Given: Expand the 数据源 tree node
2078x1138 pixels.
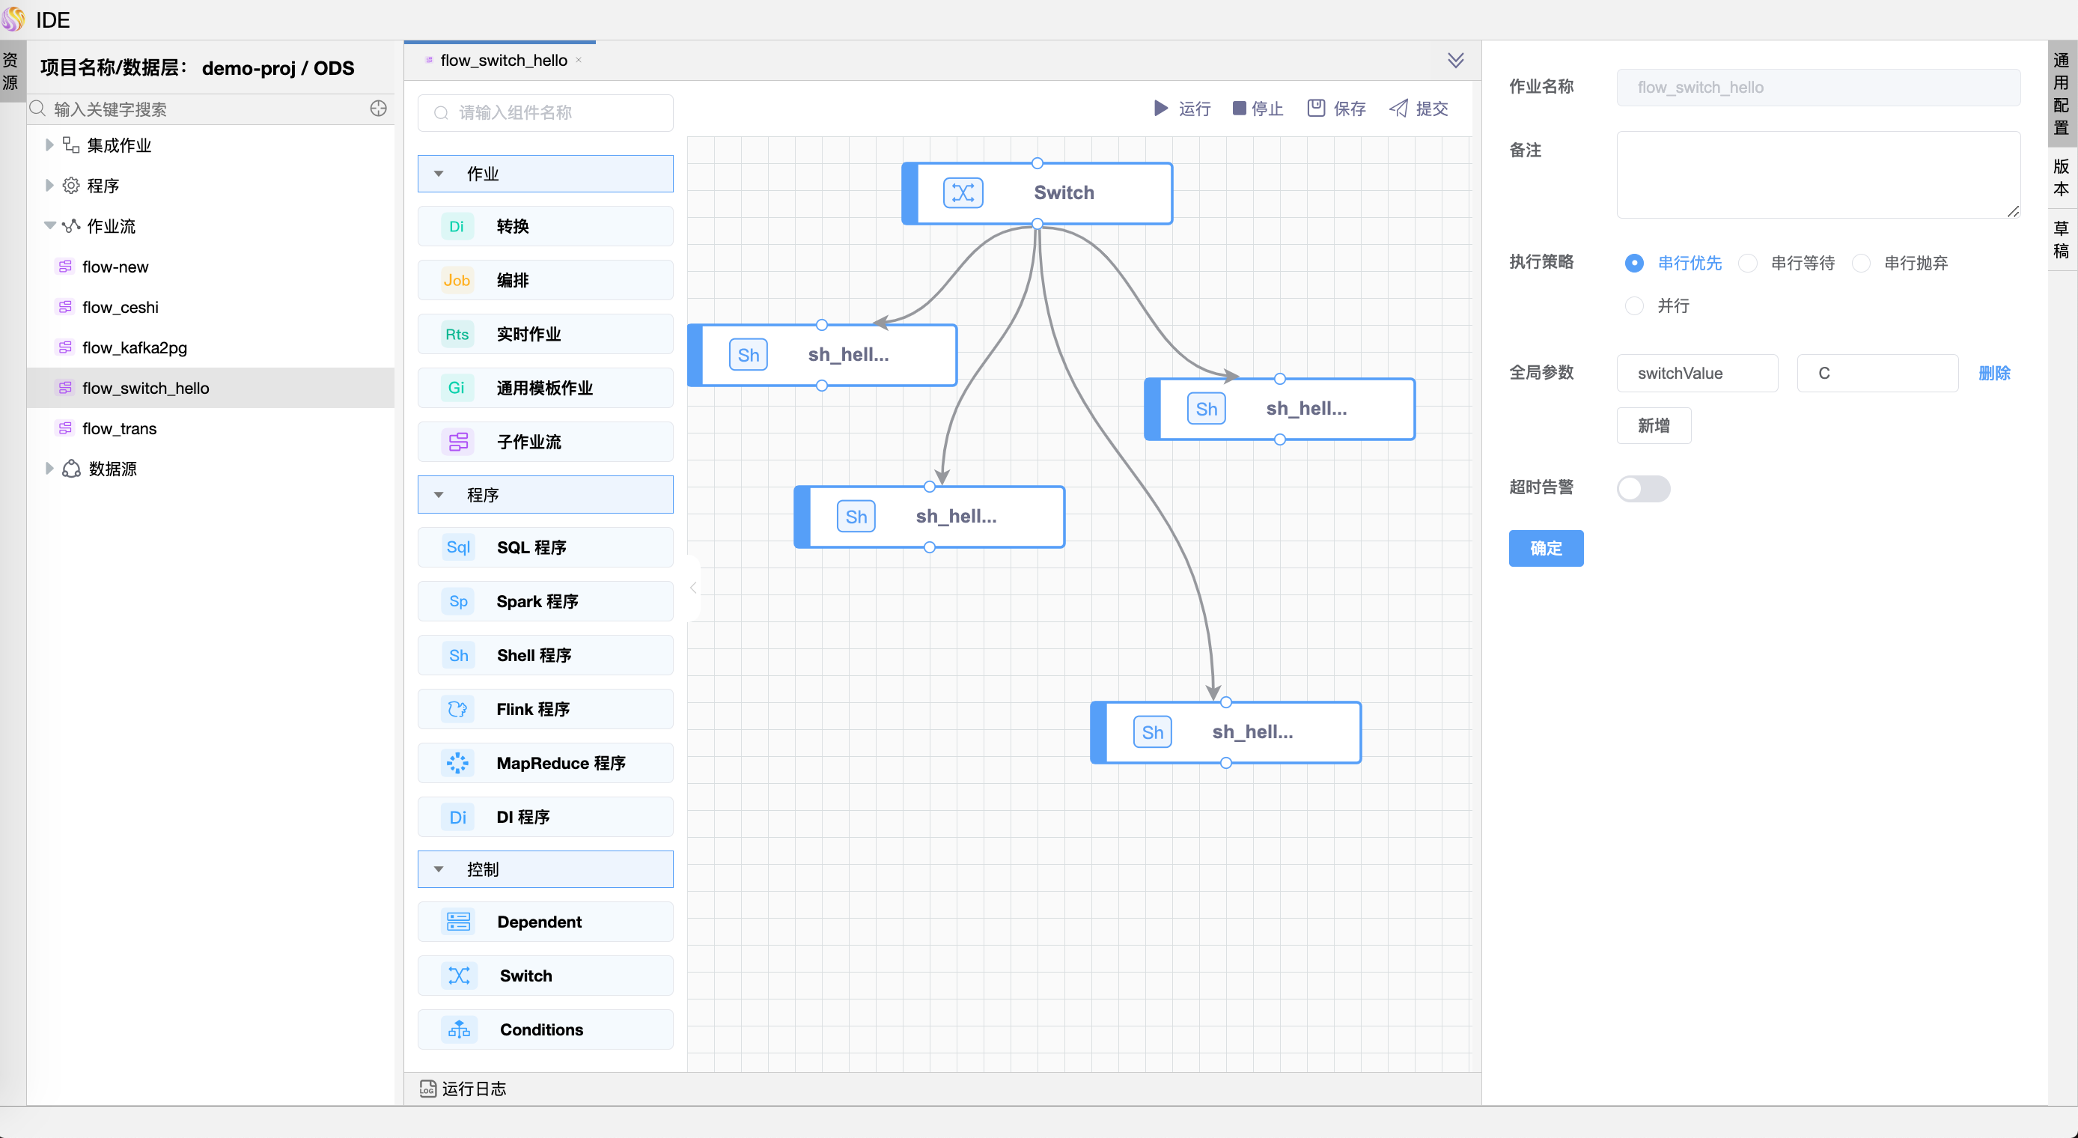Looking at the screenshot, I should click(x=49, y=469).
